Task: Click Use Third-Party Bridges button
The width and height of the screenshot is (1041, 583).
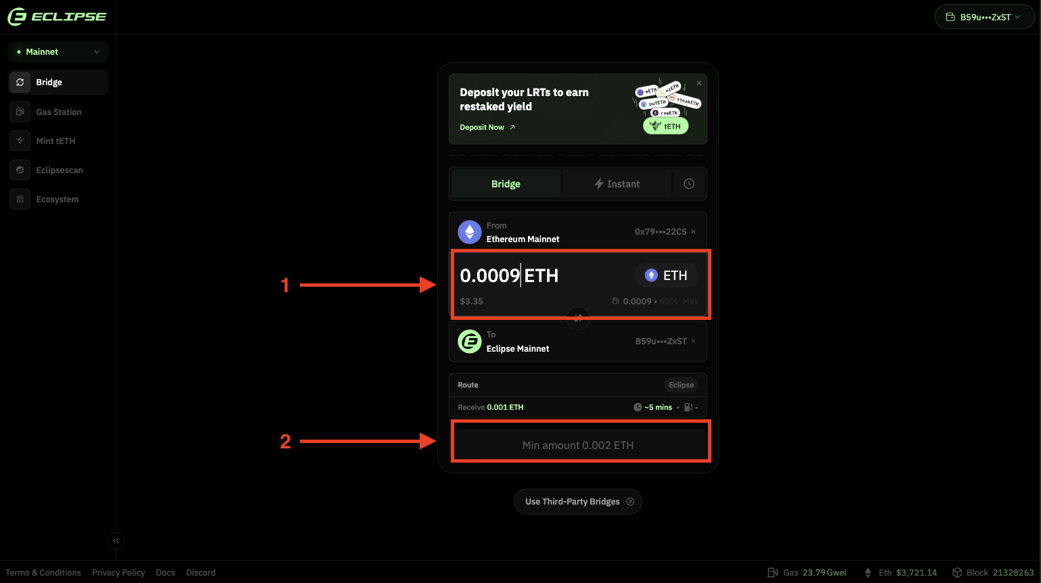Action: point(578,501)
